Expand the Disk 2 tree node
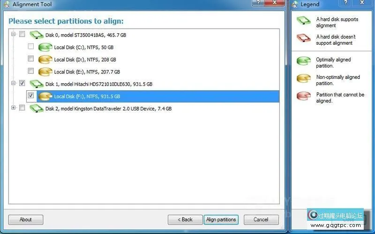 tap(14, 108)
